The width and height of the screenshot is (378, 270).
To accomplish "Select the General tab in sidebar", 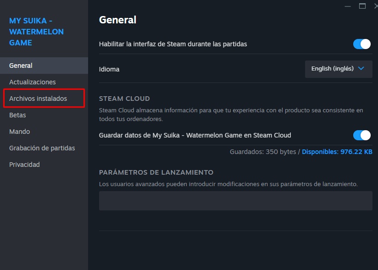I will 44,66.
